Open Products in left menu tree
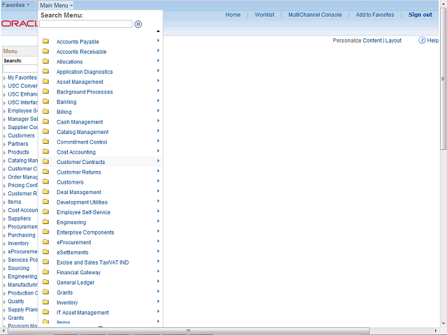The width and height of the screenshot is (447, 335). pos(19,152)
